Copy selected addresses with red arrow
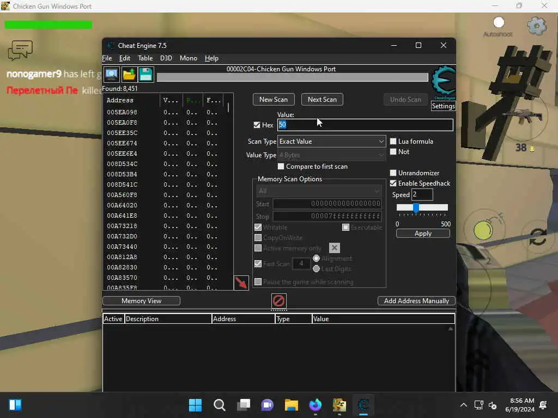Screen dimensions: 558x418 (241, 283)
